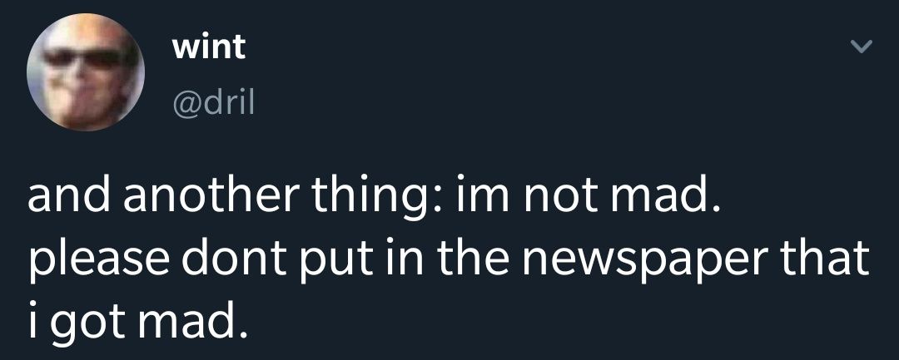Click the @dril handle

click(211, 102)
